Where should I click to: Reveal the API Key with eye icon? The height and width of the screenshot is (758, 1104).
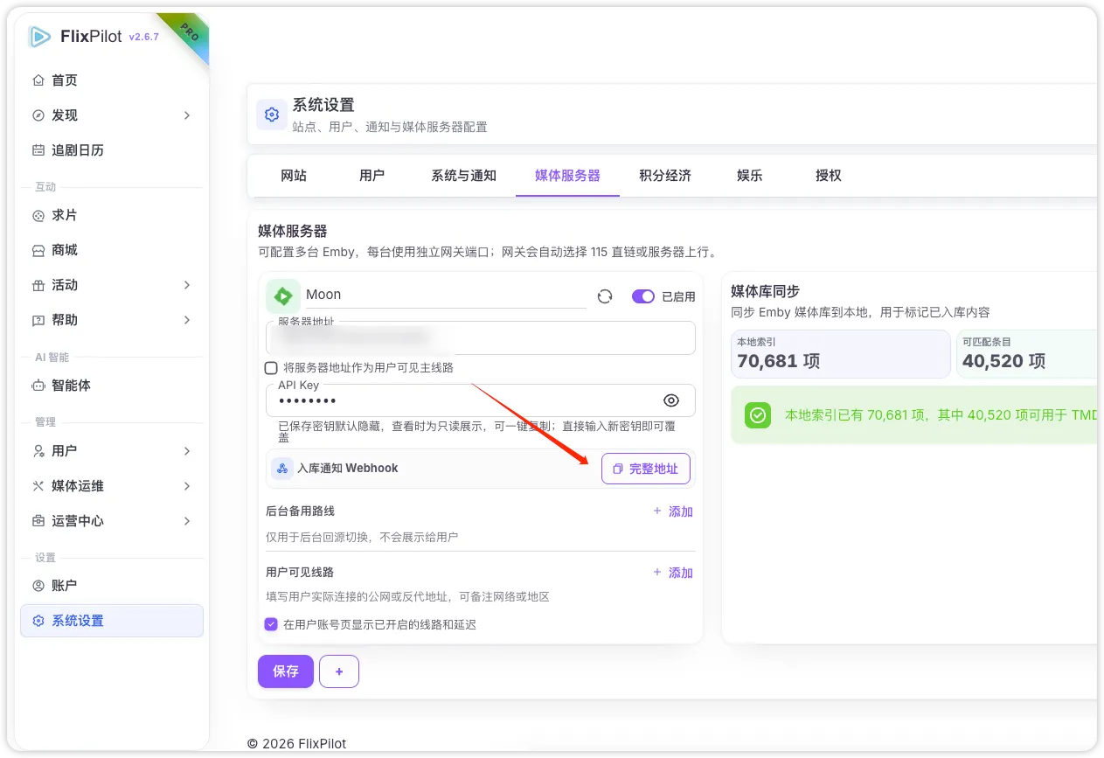click(671, 400)
